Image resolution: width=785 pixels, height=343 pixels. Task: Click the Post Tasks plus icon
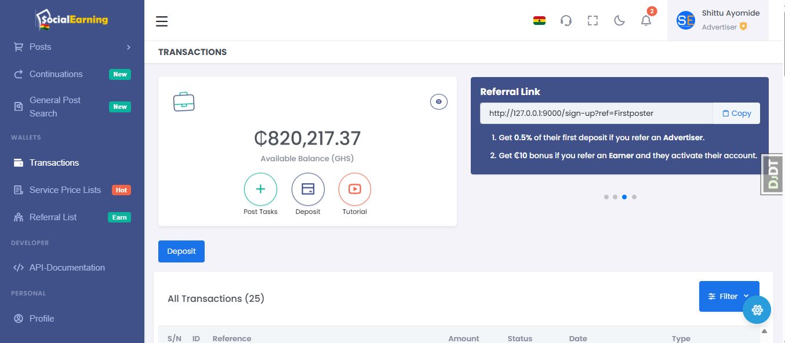pos(260,189)
